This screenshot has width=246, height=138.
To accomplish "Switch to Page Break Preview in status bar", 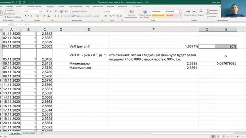I will pos(224,136).
